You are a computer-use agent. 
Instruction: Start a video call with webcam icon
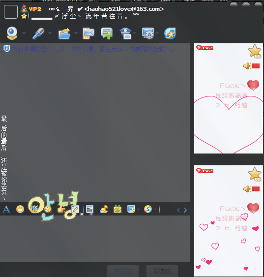(12, 33)
